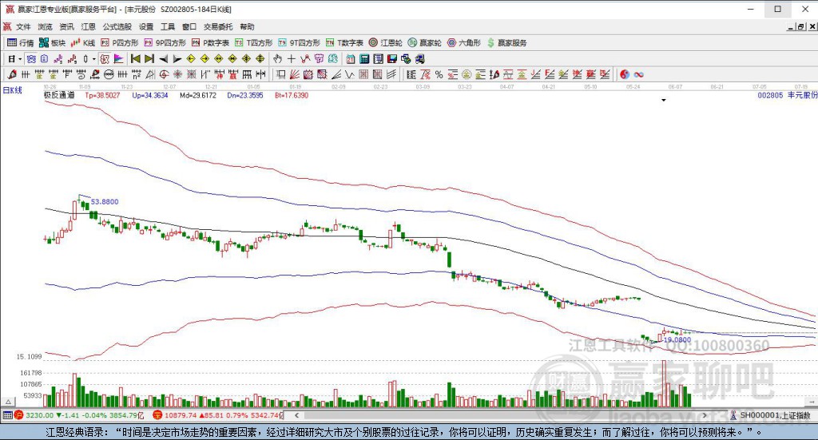The width and height of the screenshot is (818, 440).
Task: Open the 文件 menu
Action: tap(23, 26)
